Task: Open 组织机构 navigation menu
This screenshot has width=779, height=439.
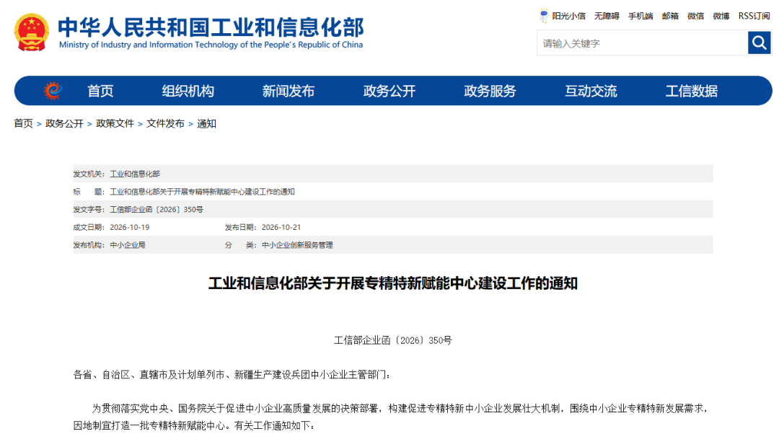Action: click(x=188, y=91)
